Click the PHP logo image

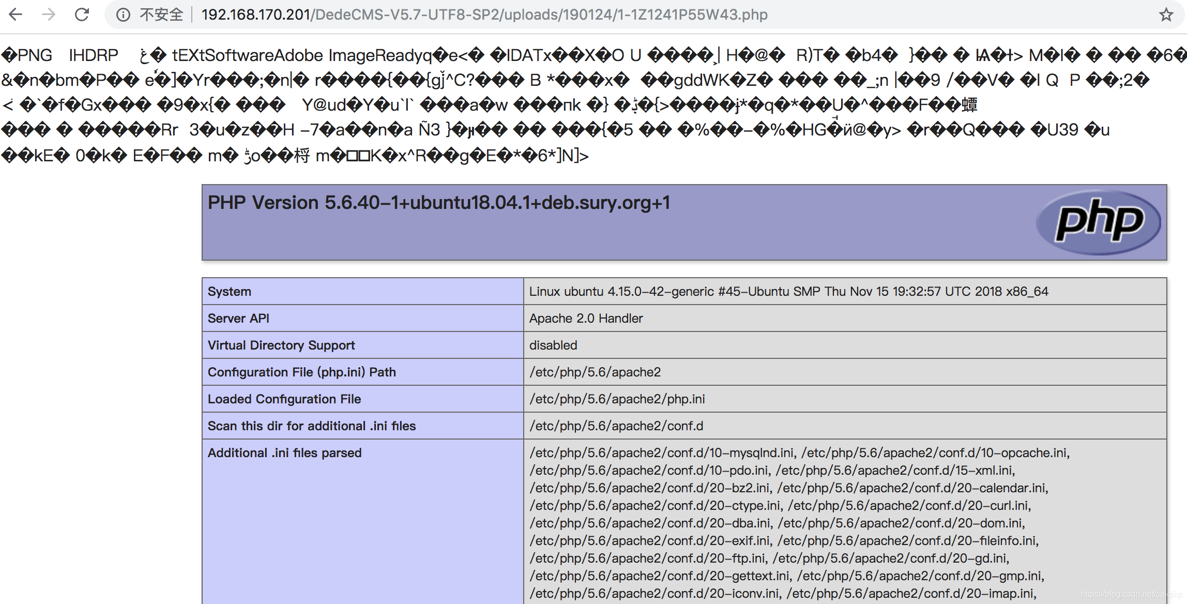(x=1099, y=222)
